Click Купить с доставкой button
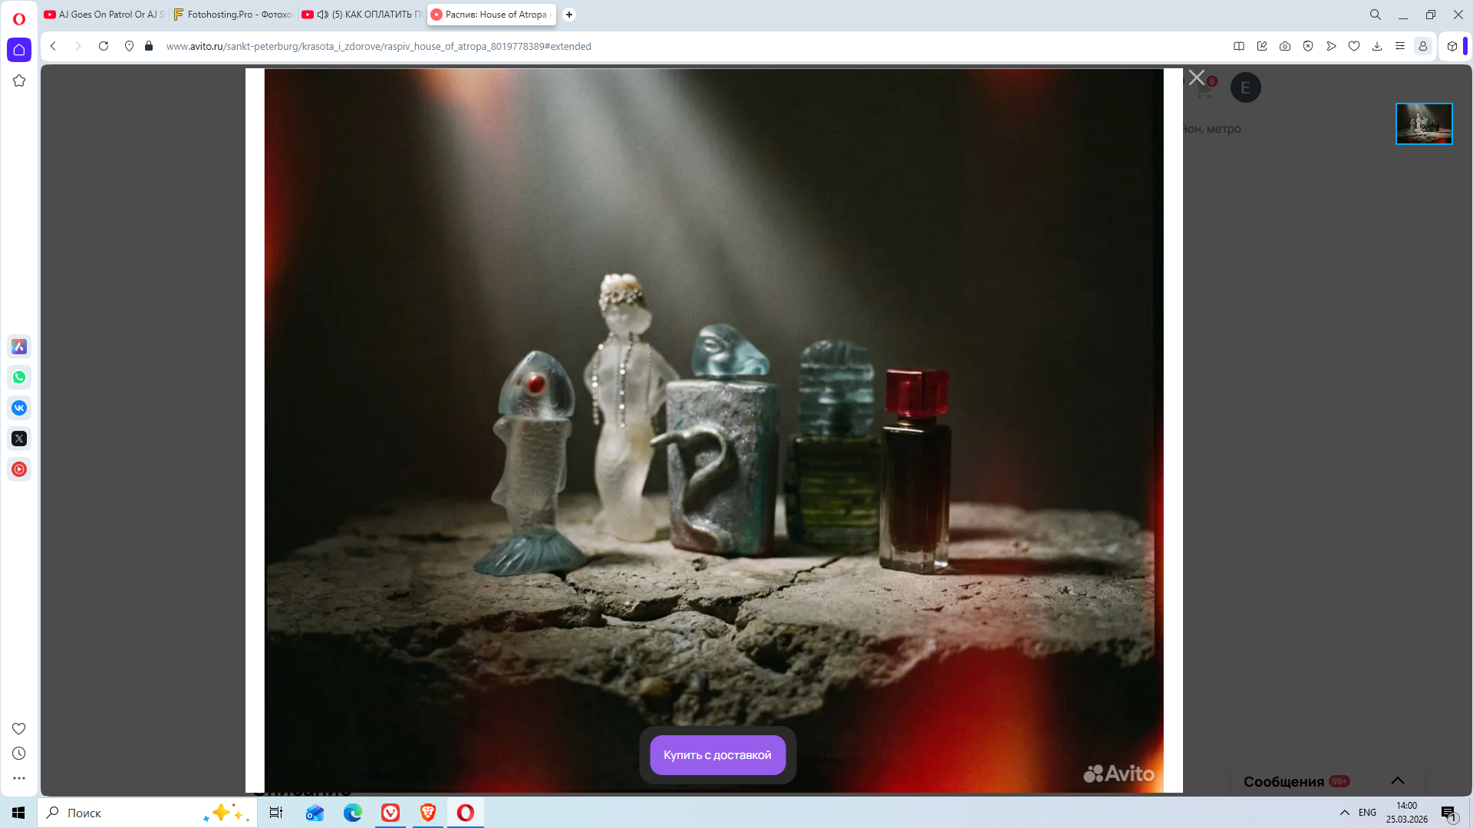The image size is (1473, 828). 717,755
